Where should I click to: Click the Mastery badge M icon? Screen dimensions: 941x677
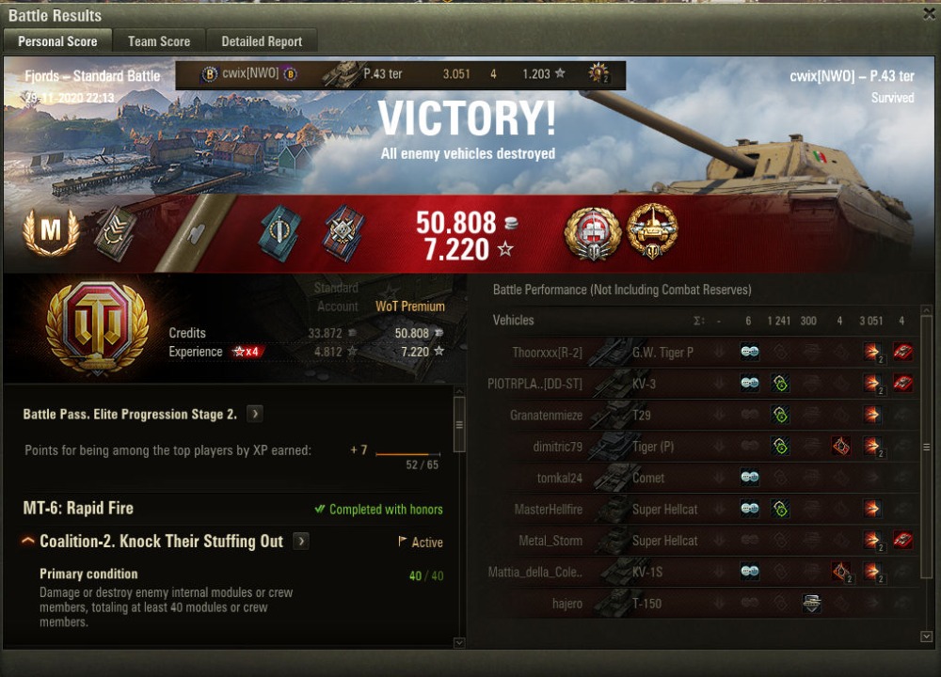click(x=51, y=231)
